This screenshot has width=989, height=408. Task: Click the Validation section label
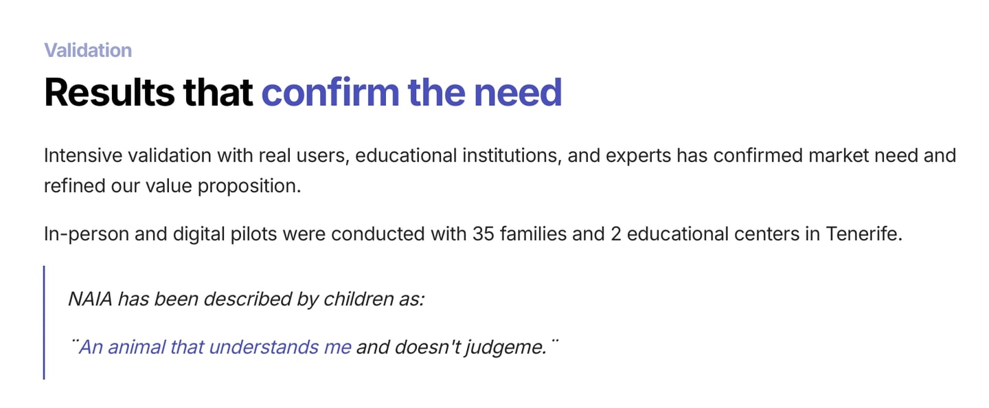pyautogui.click(x=88, y=50)
